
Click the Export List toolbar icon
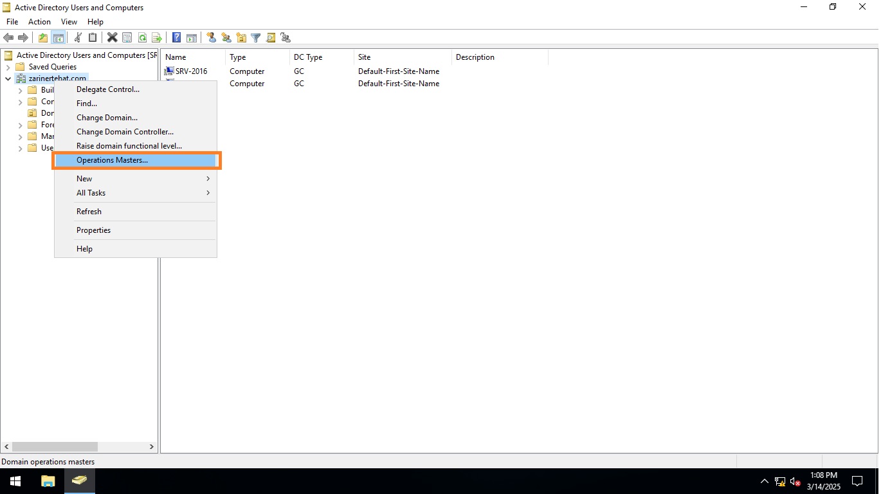156,38
